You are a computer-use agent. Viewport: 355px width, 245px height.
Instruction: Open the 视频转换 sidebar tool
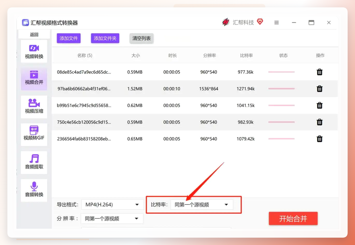(34, 52)
